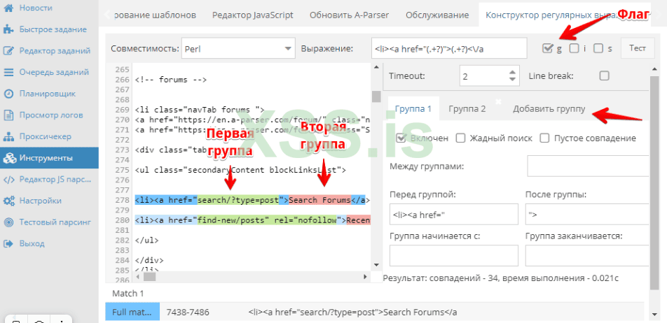The width and height of the screenshot is (667, 323).
Task: Switch to Обновить A-Parser tab
Action: [x=349, y=15]
